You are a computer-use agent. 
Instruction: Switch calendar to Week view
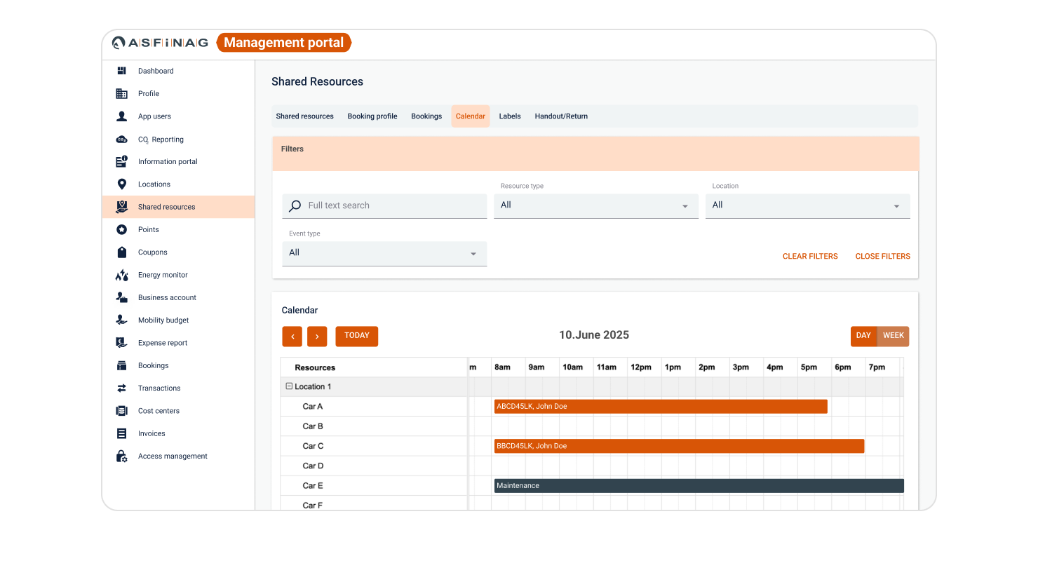[x=893, y=336]
